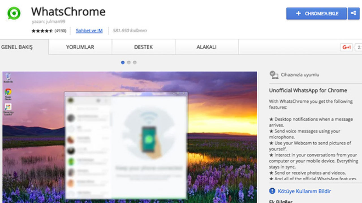This screenshot has height=203, width=362.
Task: Click the device compatible checkmark icon
Action: coord(273,75)
